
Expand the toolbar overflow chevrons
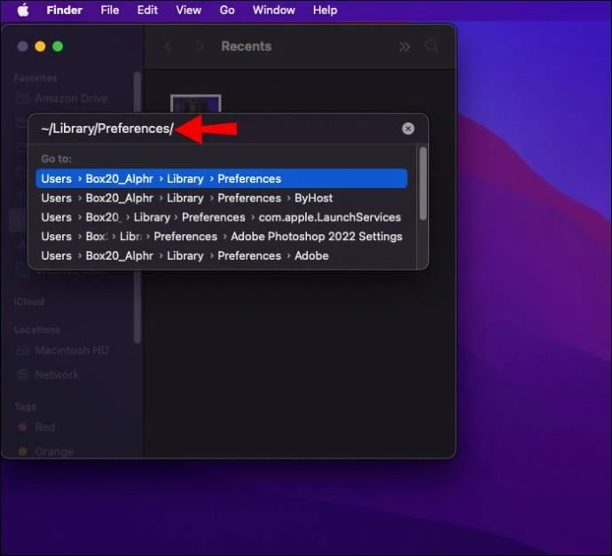point(404,47)
